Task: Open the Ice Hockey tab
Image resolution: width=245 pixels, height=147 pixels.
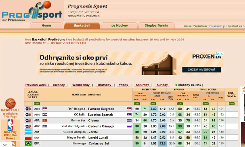Action: [119, 26]
